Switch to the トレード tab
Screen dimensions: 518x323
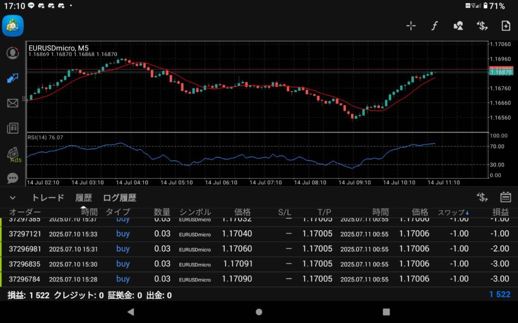tap(48, 198)
